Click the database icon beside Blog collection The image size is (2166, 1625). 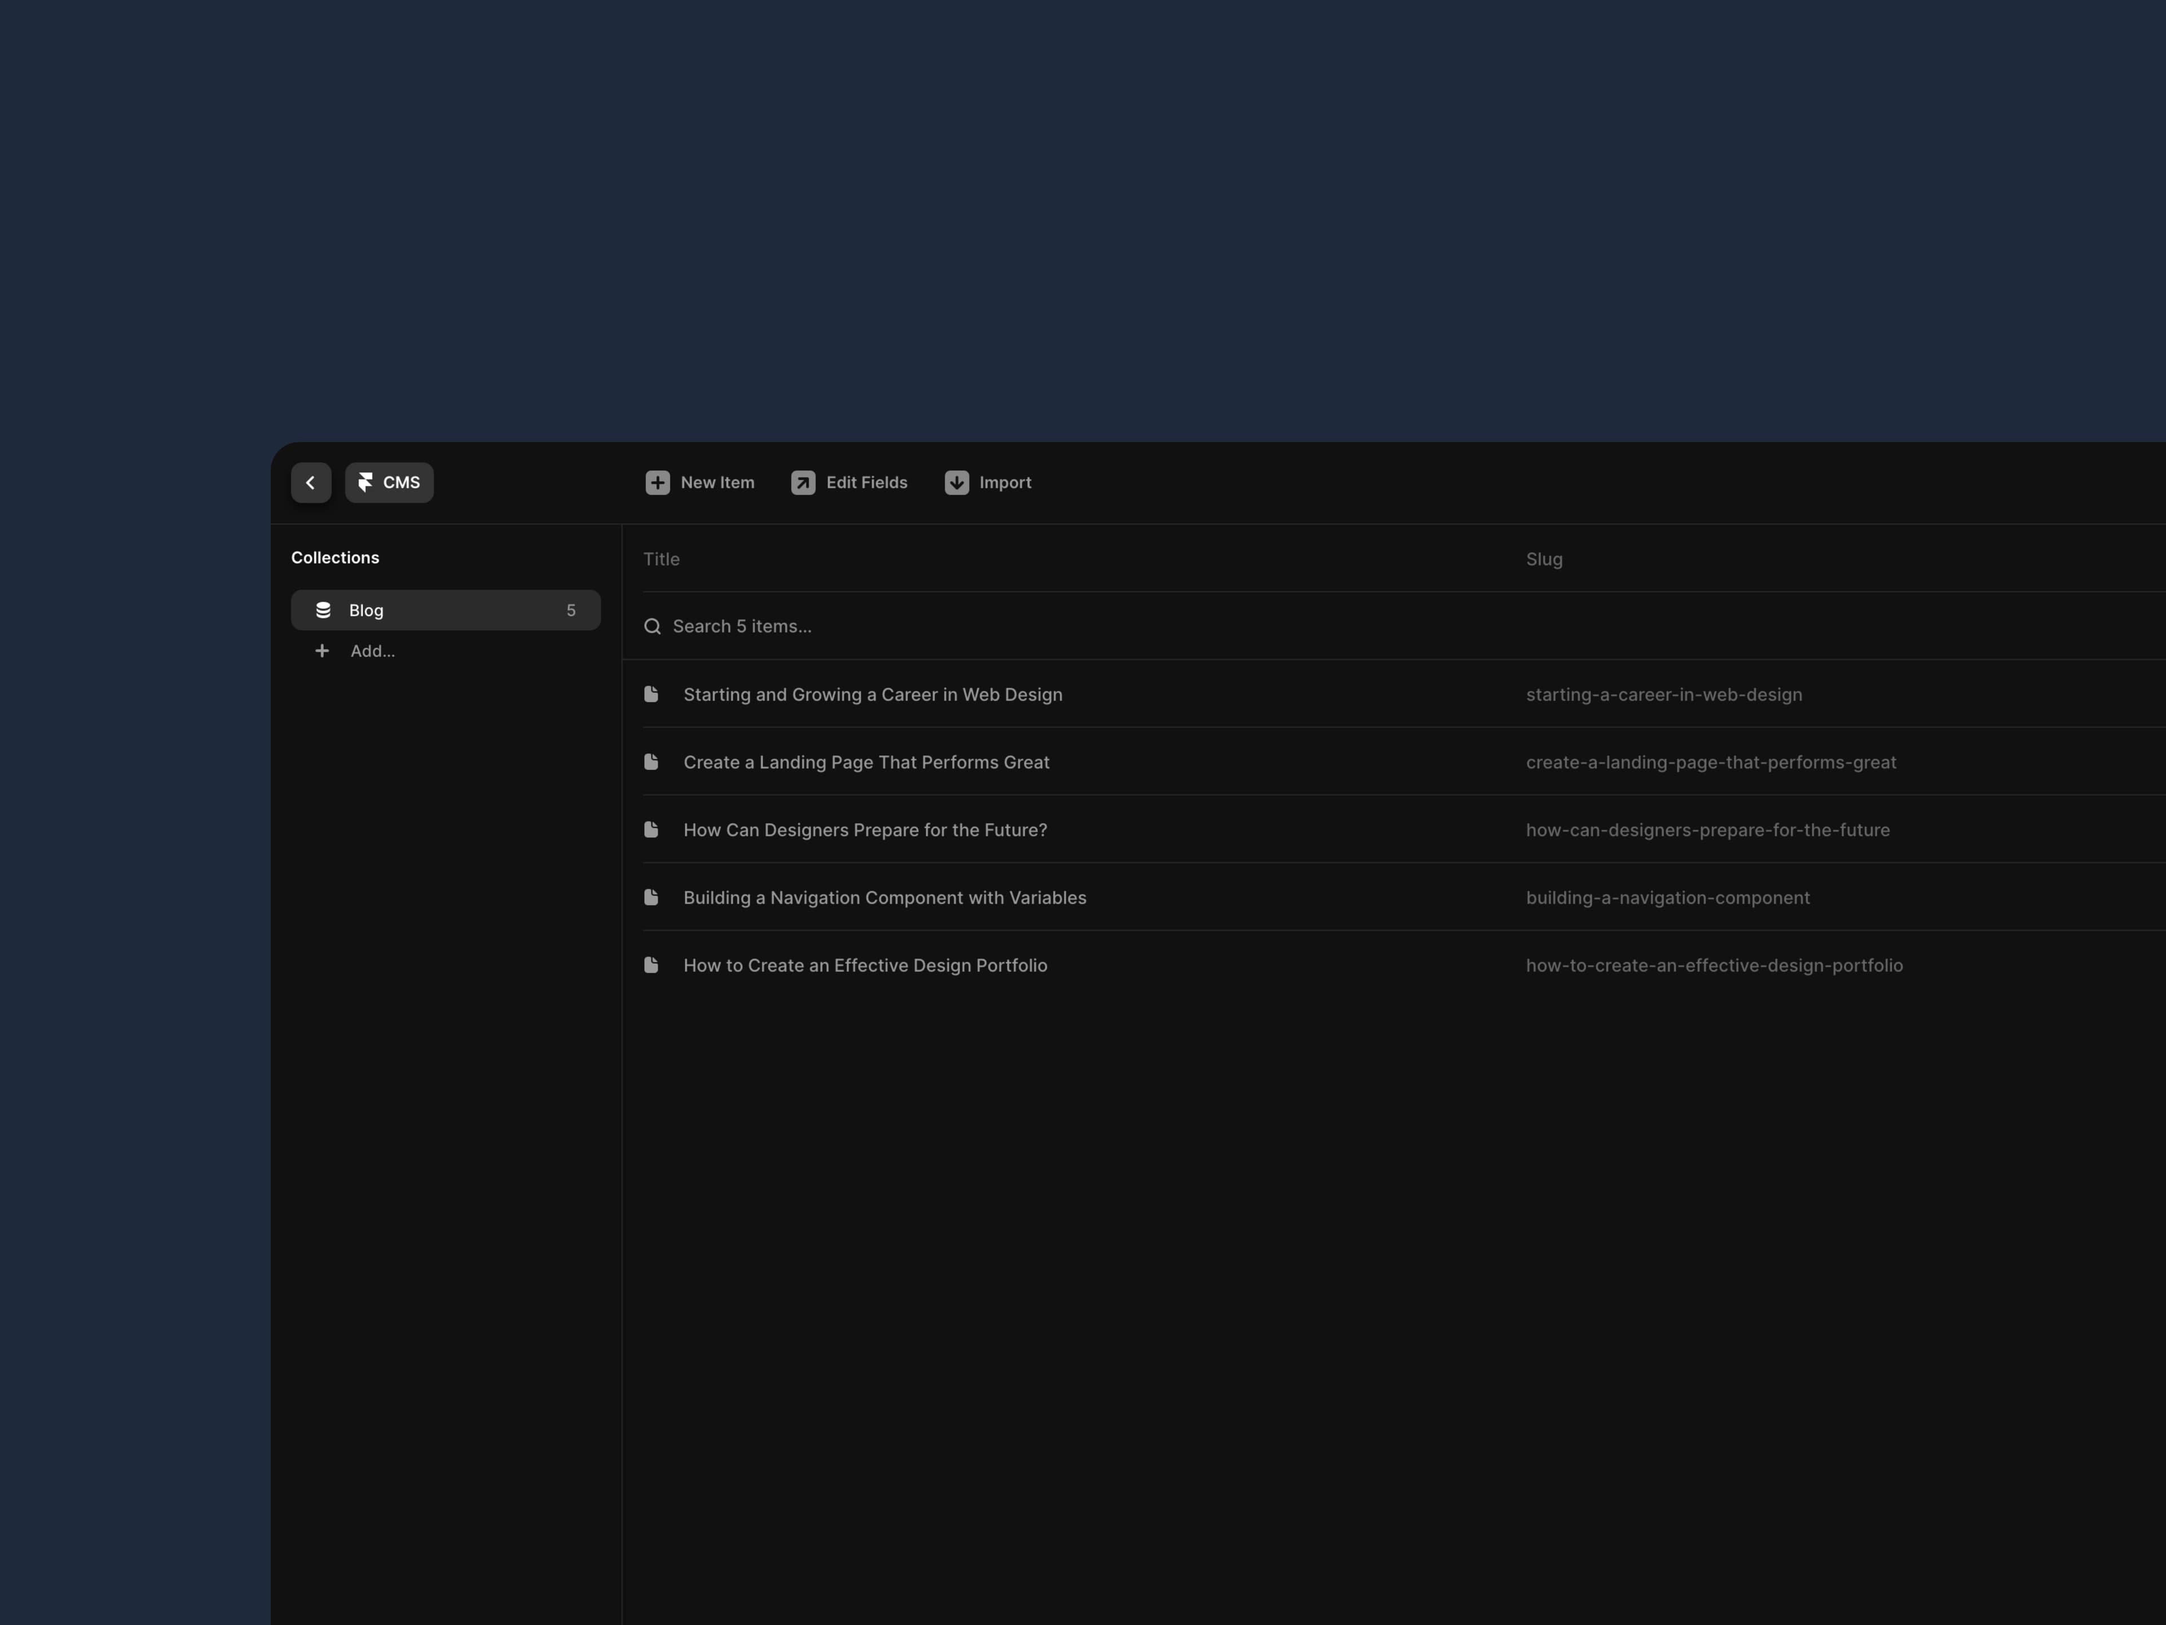pyautogui.click(x=323, y=609)
